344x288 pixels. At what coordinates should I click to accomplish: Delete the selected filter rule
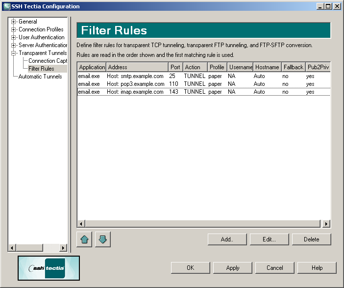click(x=311, y=239)
